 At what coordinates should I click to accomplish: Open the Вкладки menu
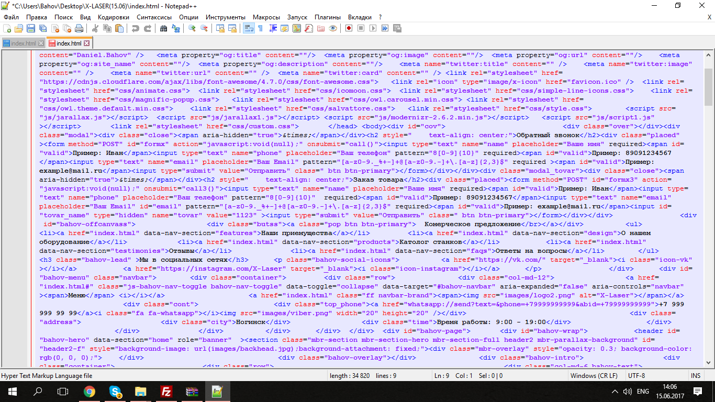point(360,17)
